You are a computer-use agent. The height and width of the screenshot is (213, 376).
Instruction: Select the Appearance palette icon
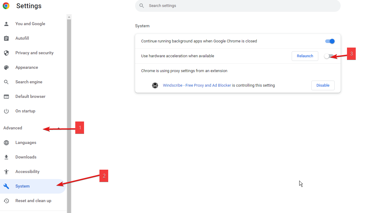pyautogui.click(x=6, y=67)
